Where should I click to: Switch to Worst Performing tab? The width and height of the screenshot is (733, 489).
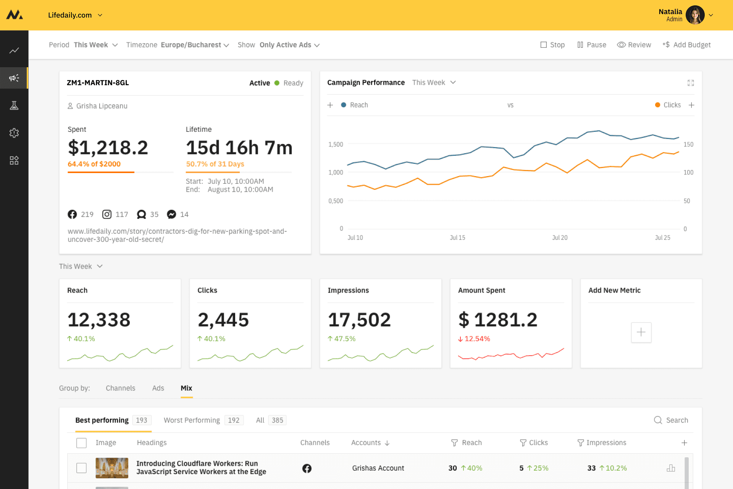192,420
